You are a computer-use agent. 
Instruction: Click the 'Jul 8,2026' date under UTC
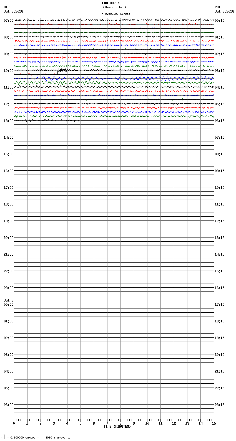click(x=14, y=11)
